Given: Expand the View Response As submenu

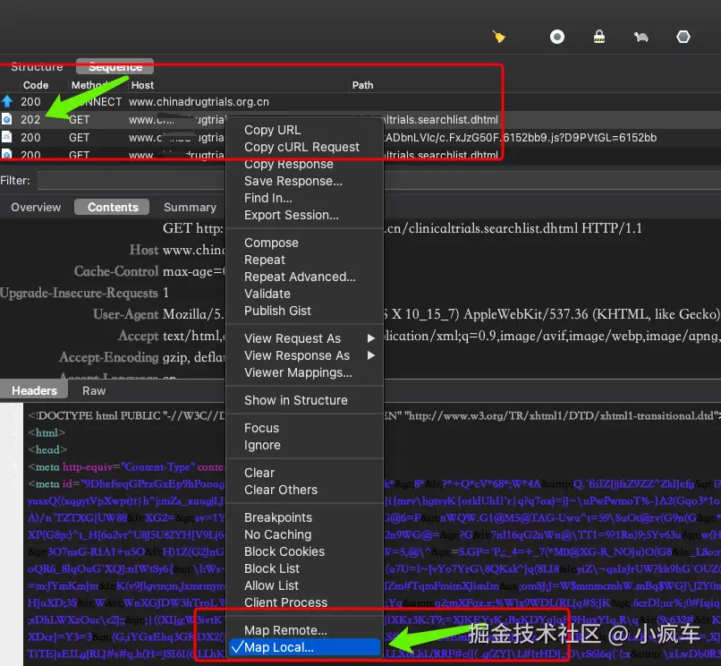Looking at the screenshot, I should pos(304,355).
